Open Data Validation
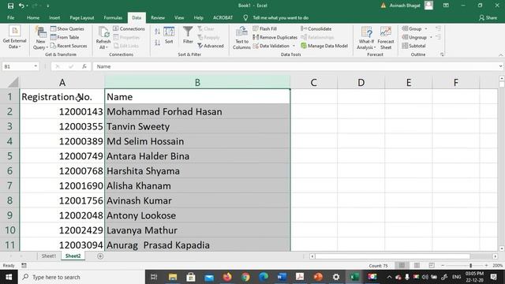Image resolution: width=505 pixels, height=284 pixels. (271, 46)
